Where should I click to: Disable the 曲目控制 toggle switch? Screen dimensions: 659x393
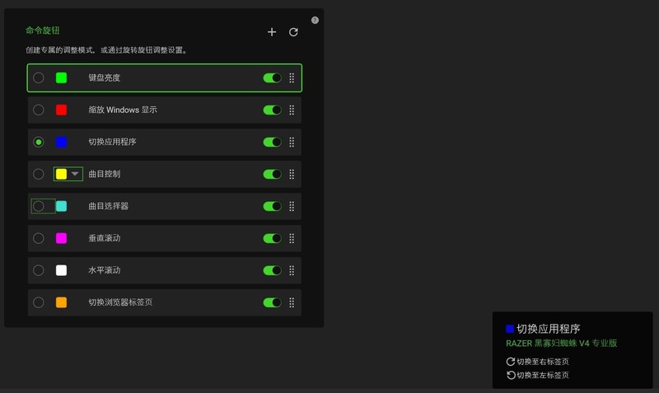(x=273, y=174)
